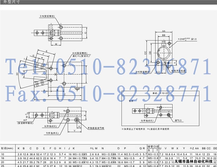The image size is (217, 167).
Task: Click the 4-P (安装附件螺纹) label
Action: click(25, 121)
